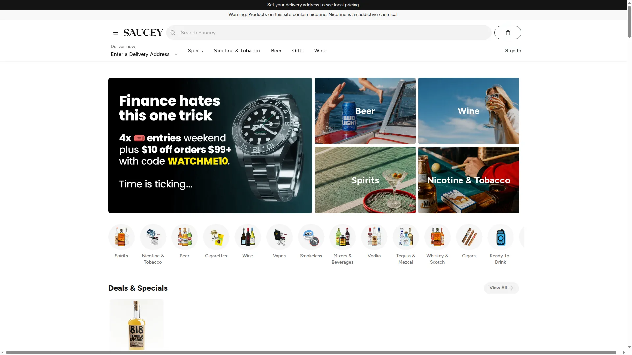The height and width of the screenshot is (355, 632).
Task: Click the SAUCEY logo
Action: (x=143, y=33)
